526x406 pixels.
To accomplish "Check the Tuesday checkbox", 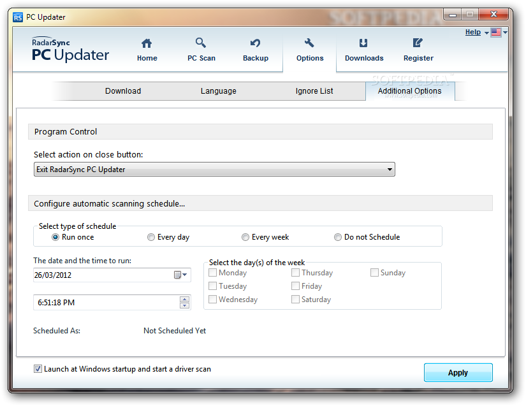I will pyautogui.click(x=212, y=286).
